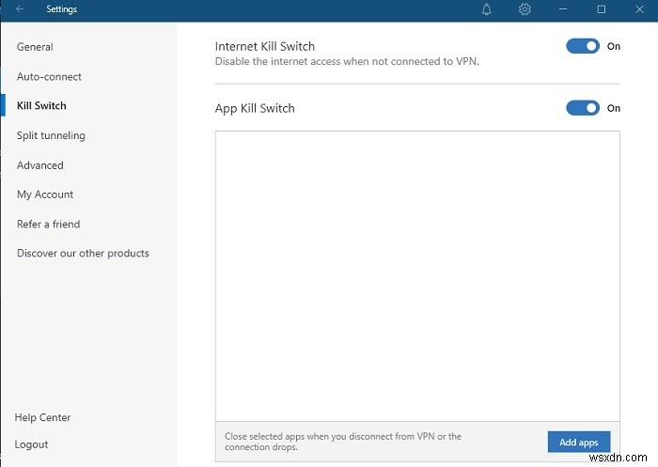The height and width of the screenshot is (467, 658).
Task: Open General settings section
Action: [x=35, y=47]
